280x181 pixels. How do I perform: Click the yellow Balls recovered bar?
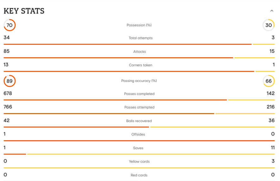click(212, 127)
